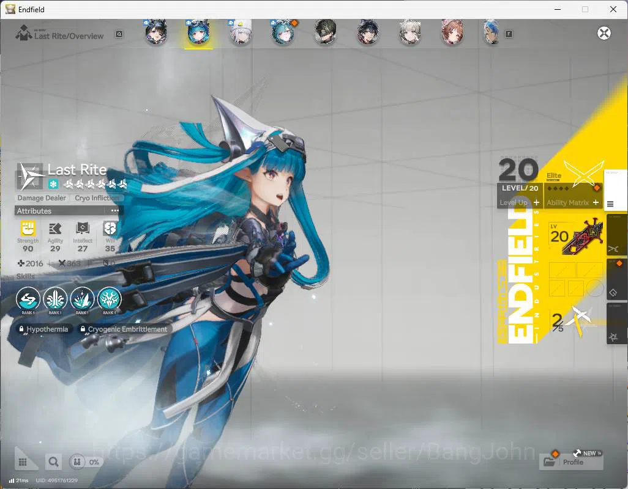Viewport: 628px width, 489px height.
Task: Click the magnifier inspect icon
Action: (53, 462)
